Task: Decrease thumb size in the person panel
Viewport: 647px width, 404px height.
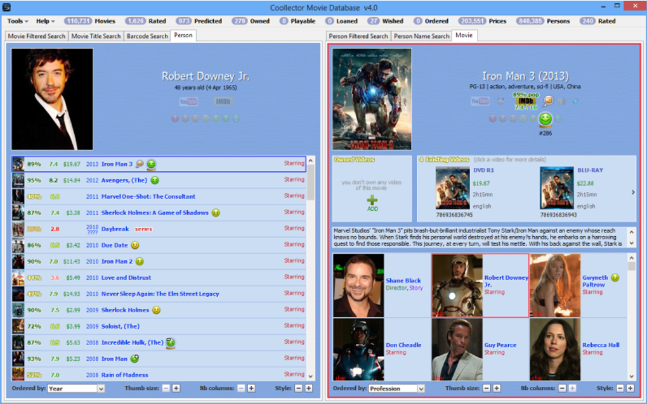Action: (x=166, y=388)
